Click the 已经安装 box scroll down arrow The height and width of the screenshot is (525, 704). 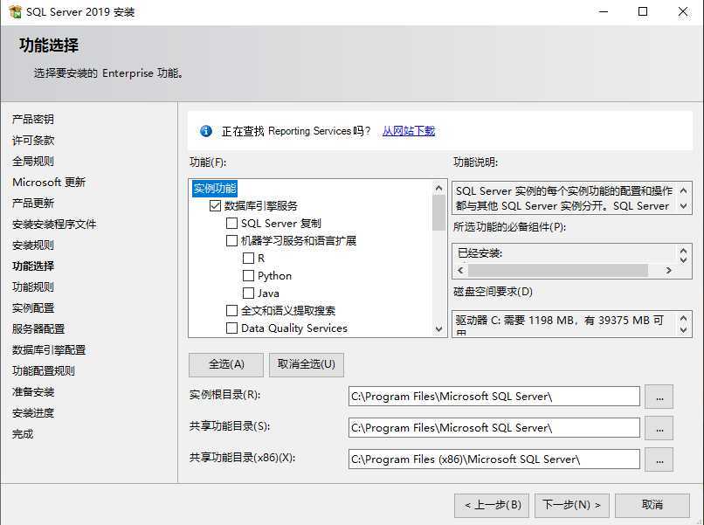coord(683,259)
